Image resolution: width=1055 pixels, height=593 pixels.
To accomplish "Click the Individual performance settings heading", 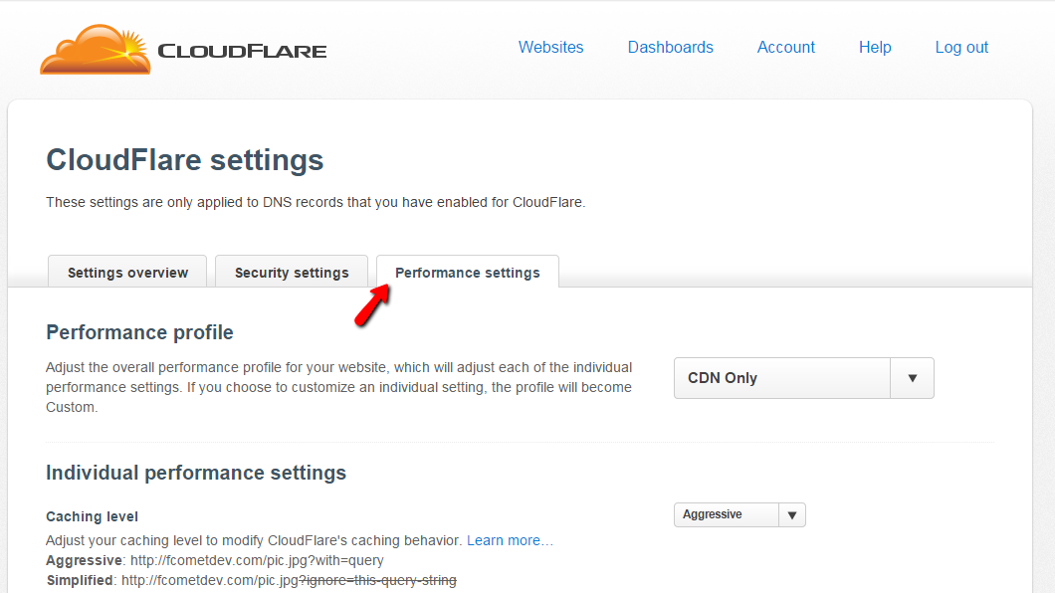I will (196, 473).
